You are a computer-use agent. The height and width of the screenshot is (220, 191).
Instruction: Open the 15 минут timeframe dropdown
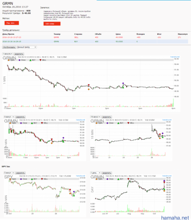click(95, 117)
